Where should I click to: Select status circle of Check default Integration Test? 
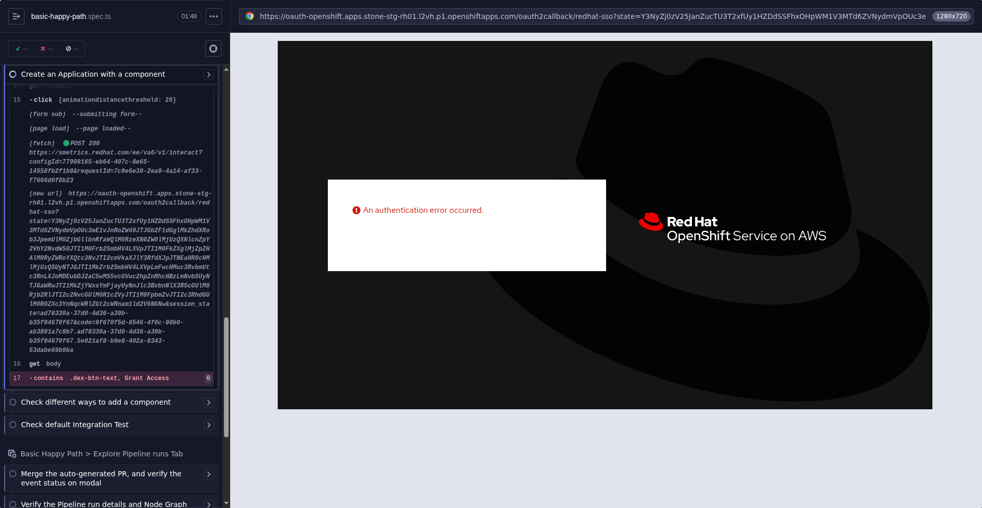point(13,425)
